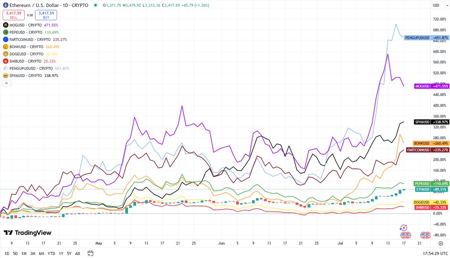This screenshot has width=450, height=258.
Task: Click the blue BUY 3,417.59 button
Action: coord(46,15)
